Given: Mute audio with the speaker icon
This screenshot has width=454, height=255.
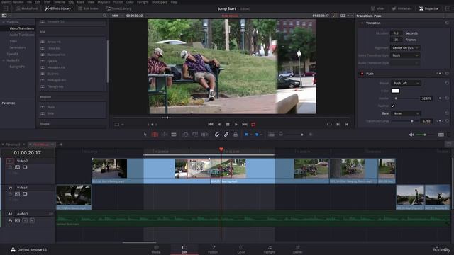Looking at the screenshot, I should click(x=411, y=135).
